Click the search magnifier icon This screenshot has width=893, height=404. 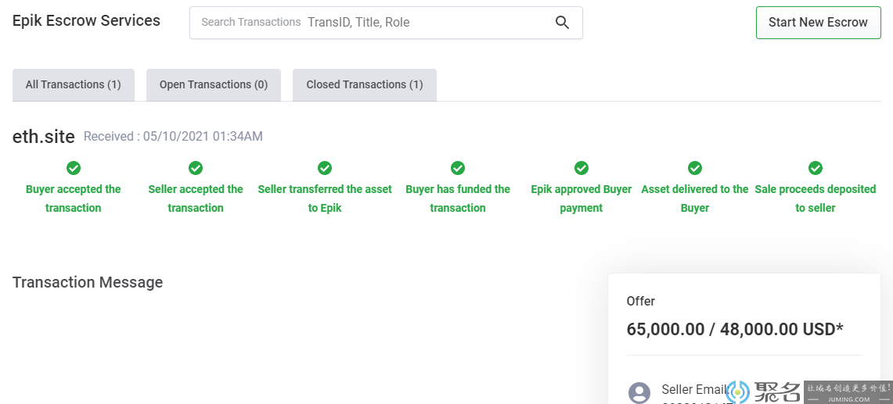click(x=562, y=23)
